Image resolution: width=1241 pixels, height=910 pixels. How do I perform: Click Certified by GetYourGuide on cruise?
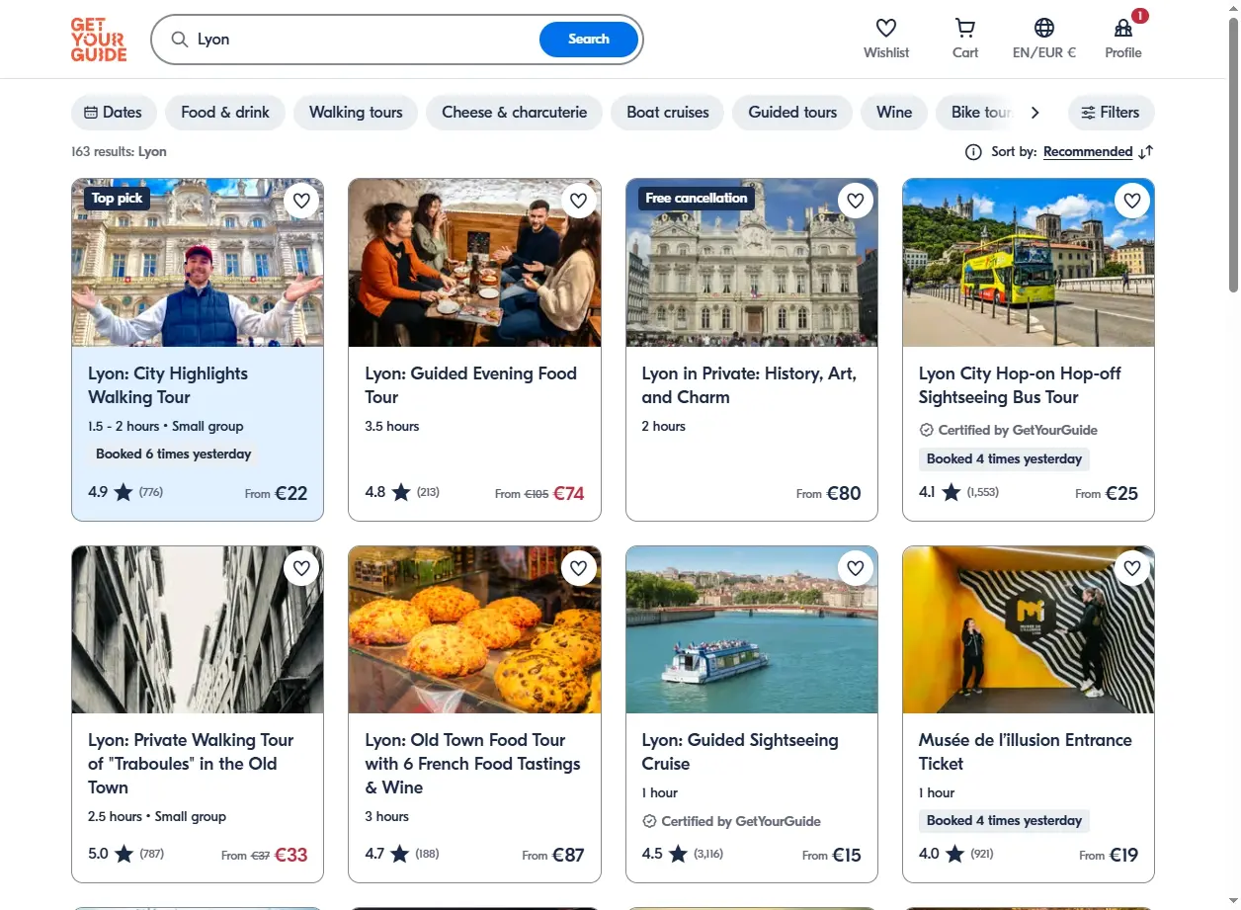pos(731,821)
